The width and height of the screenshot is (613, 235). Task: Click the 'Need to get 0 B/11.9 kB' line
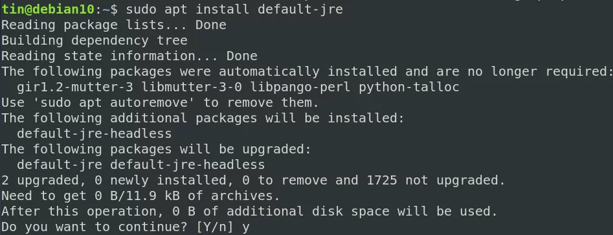pyautogui.click(x=140, y=196)
